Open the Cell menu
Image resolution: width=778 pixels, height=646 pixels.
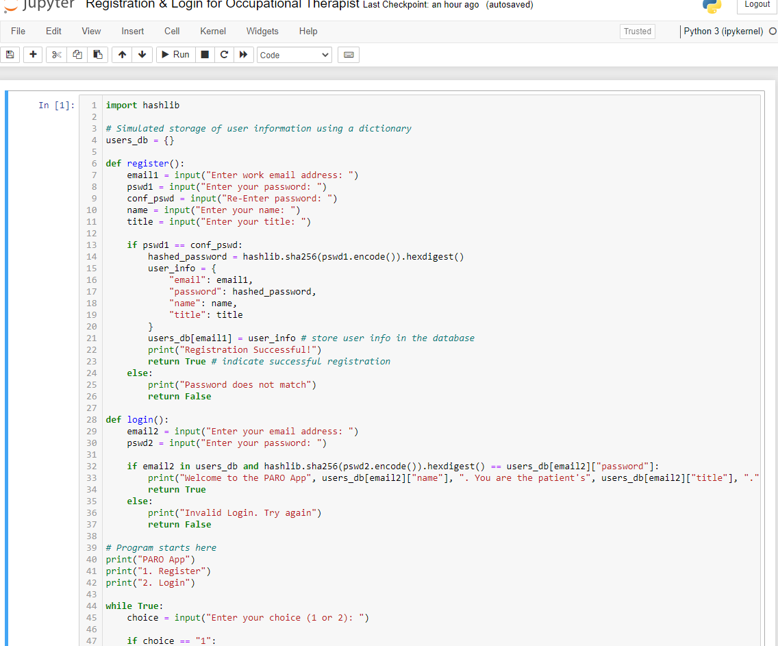[172, 32]
